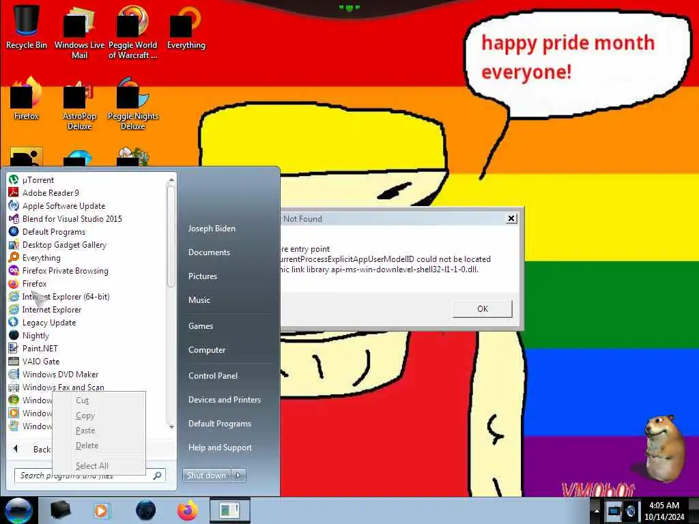Select Peggle World of Warcraft desktop icon
This screenshot has width=699, height=524.
132,32
